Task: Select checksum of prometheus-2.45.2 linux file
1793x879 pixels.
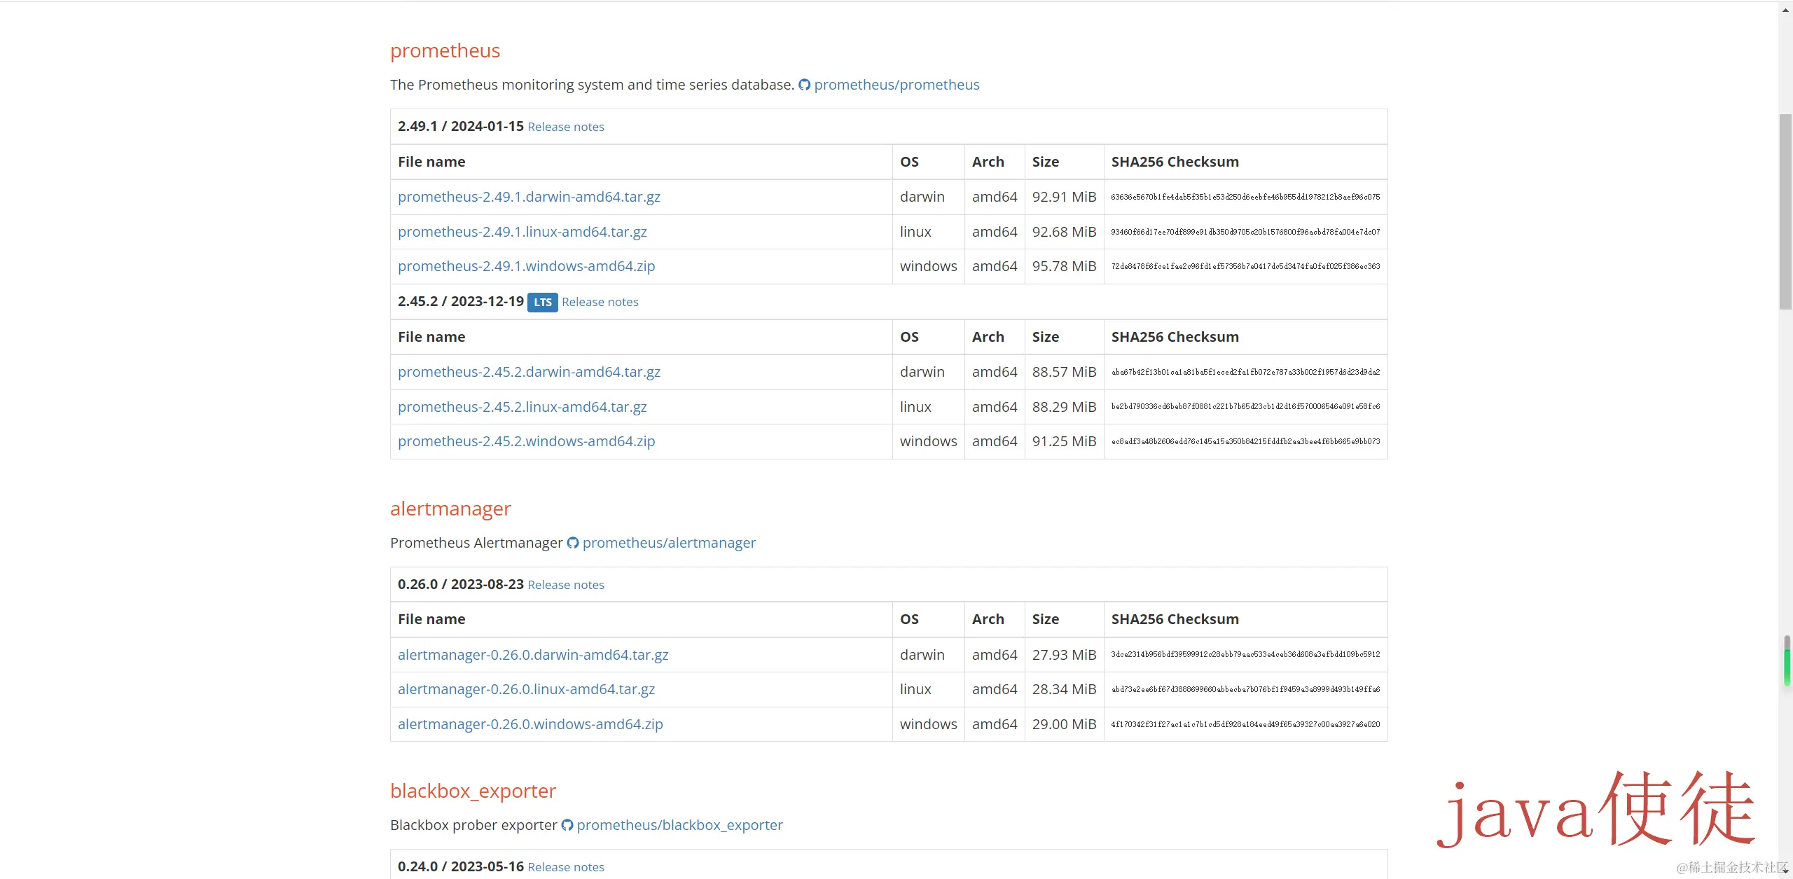Action: [x=1245, y=406]
